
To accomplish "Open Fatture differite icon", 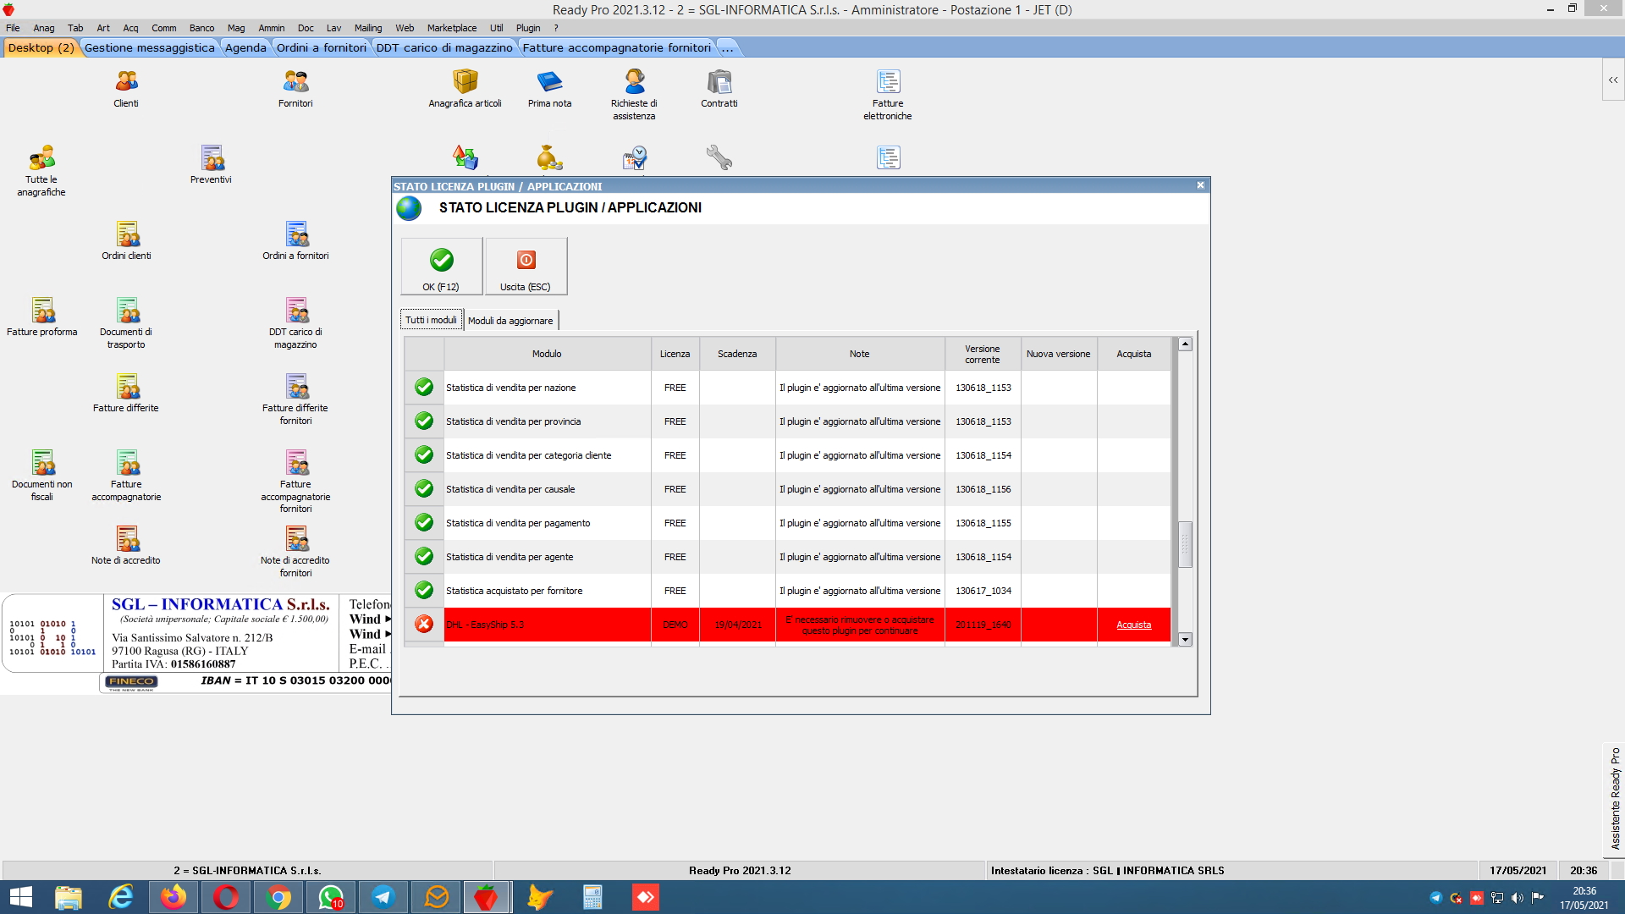I will [126, 394].
